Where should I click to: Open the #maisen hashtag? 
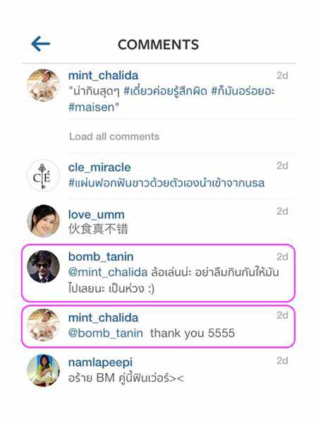click(x=92, y=107)
